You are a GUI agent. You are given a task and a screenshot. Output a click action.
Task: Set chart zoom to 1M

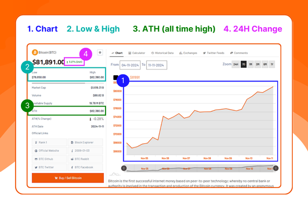tap(251, 64)
